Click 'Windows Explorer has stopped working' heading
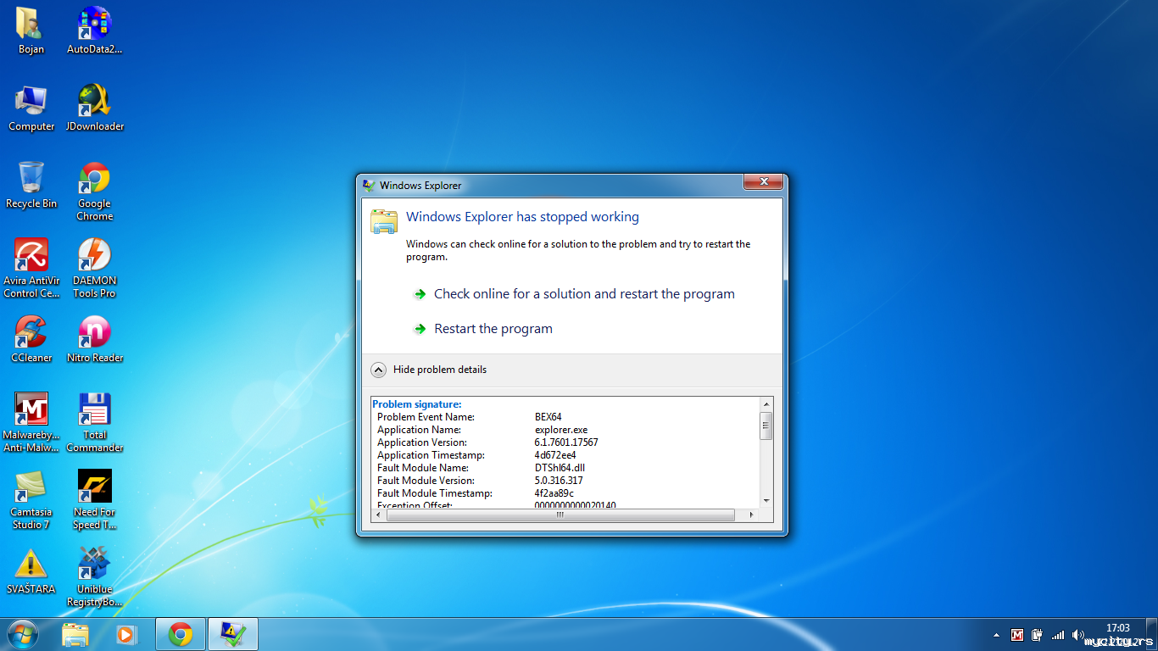The image size is (1158, 651). tap(522, 217)
